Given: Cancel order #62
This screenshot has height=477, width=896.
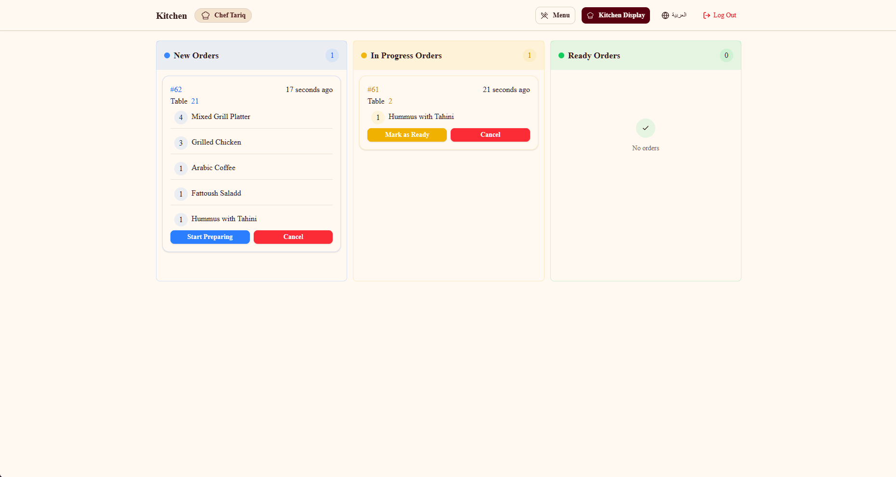Looking at the screenshot, I should point(293,237).
